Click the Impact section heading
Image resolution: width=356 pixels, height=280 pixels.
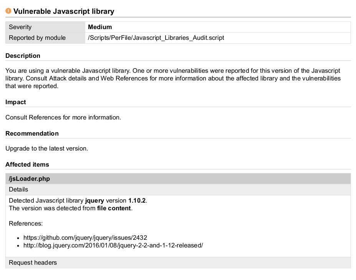(x=16, y=102)
